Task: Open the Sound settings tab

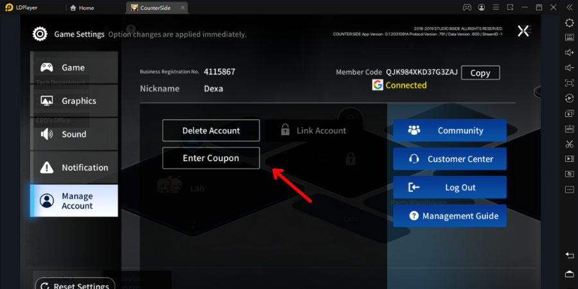Action: click(74, 134)
